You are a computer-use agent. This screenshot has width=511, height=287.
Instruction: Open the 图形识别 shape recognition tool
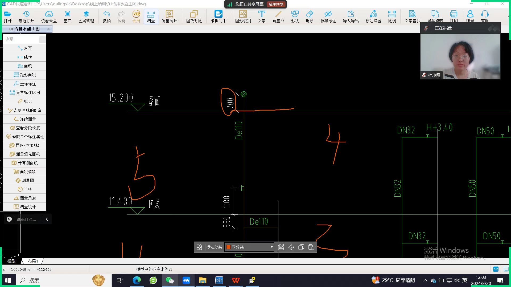(243, 16)
